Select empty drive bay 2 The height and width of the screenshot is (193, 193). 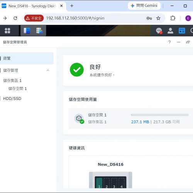(x=107, y=183)
